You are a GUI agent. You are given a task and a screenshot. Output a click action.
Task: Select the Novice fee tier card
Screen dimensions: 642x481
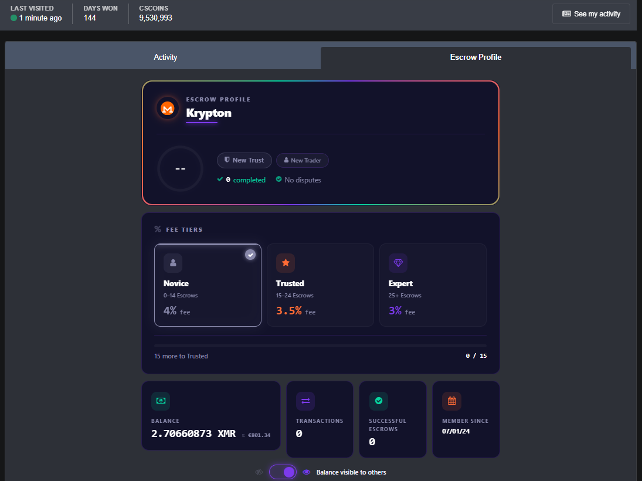(208, 285)
